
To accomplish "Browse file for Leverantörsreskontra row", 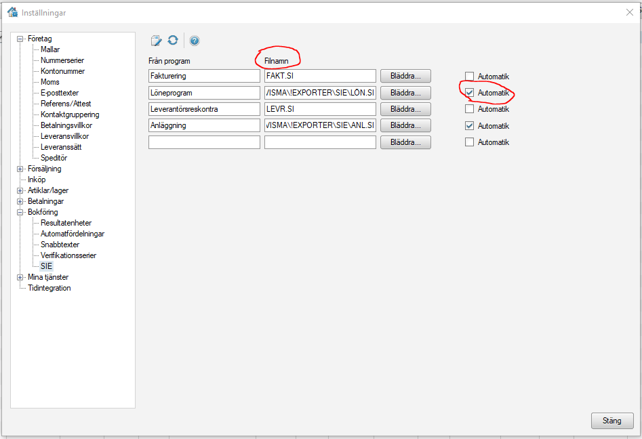I will (405, 109).
